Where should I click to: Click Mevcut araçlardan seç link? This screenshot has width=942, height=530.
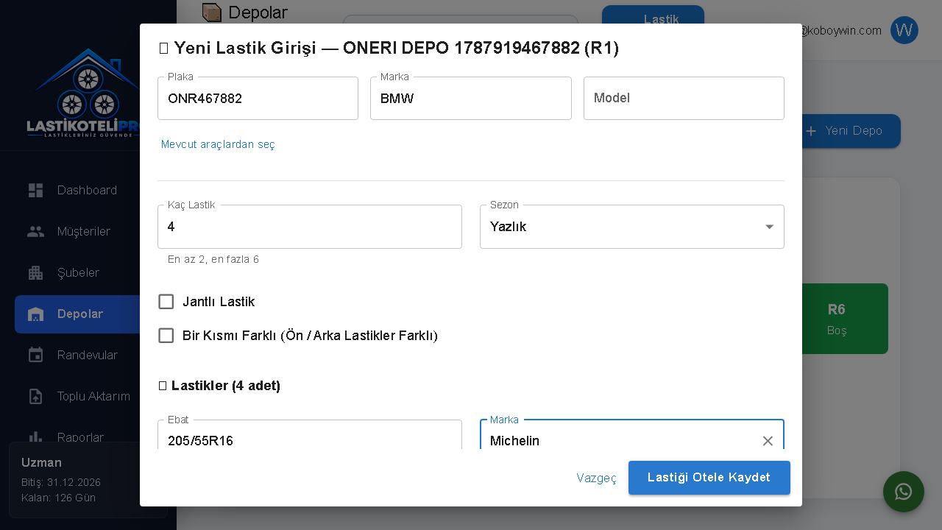coord(218,144)
